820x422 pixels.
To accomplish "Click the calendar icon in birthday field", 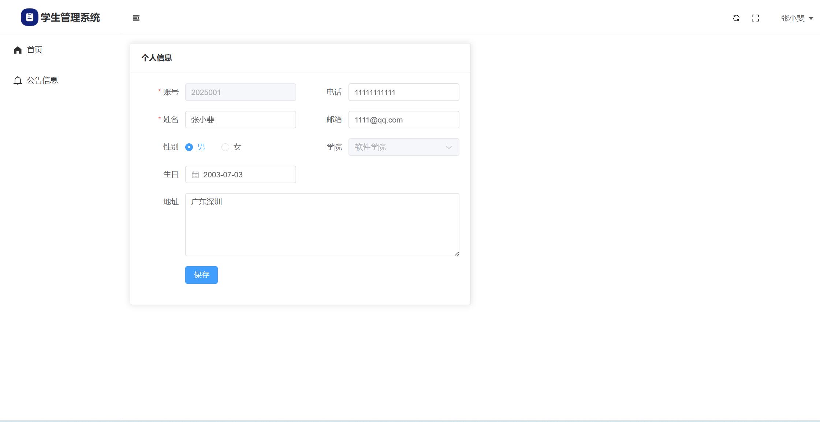I will coord(195,175).
